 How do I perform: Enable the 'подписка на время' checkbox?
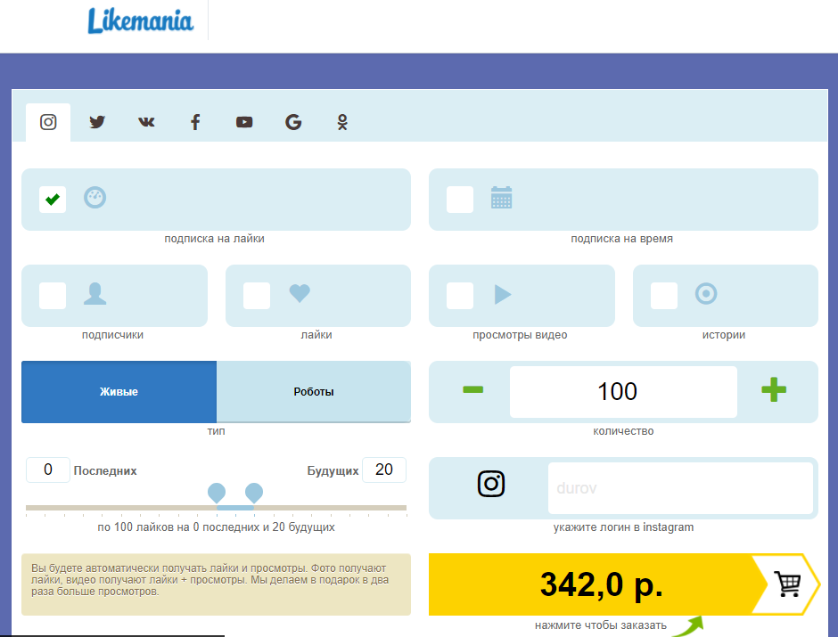click(x=460, y=200)
